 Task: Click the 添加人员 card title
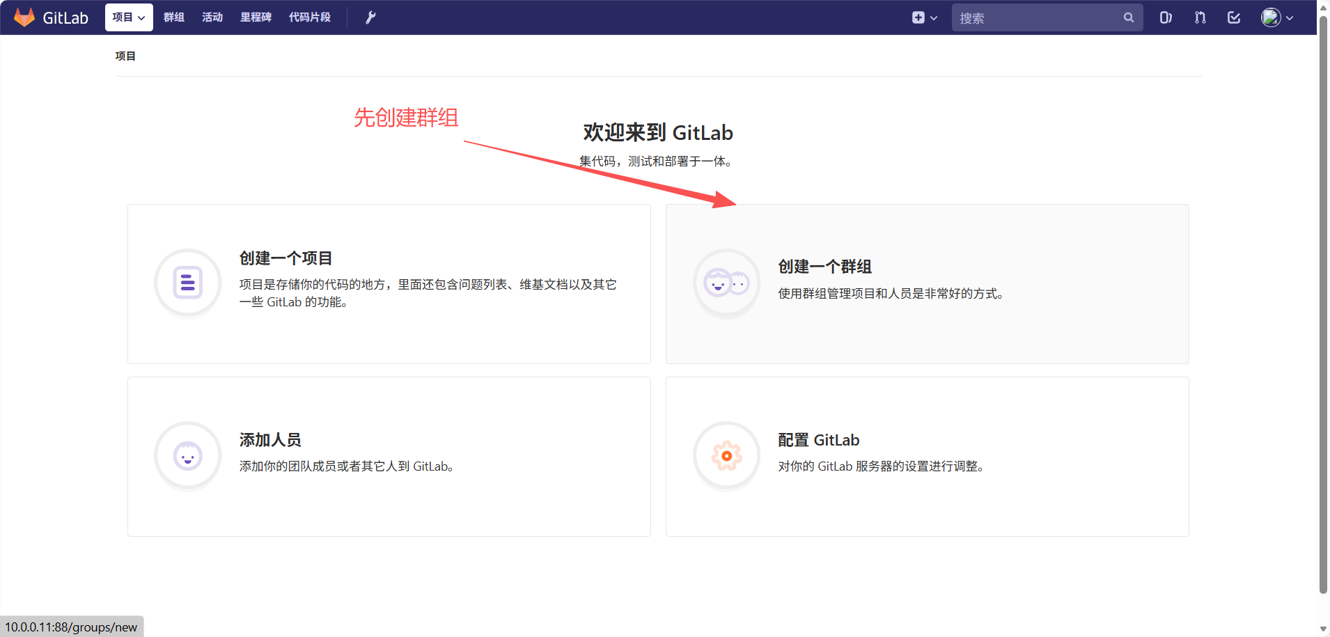click(x=270, y=440)
